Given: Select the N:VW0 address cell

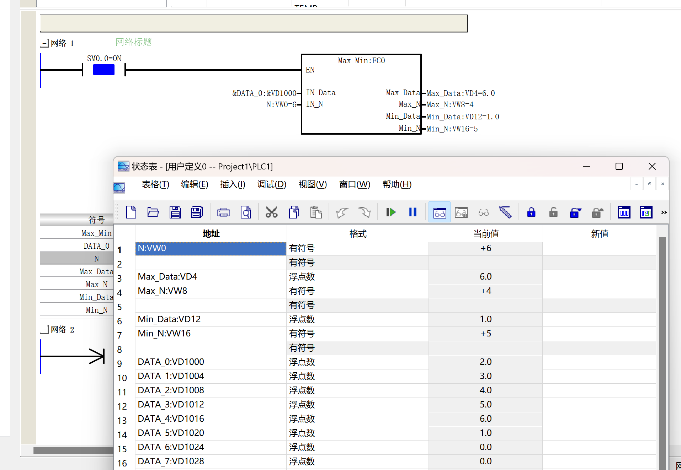Looking at the screenshot, I should pos(211,248).
